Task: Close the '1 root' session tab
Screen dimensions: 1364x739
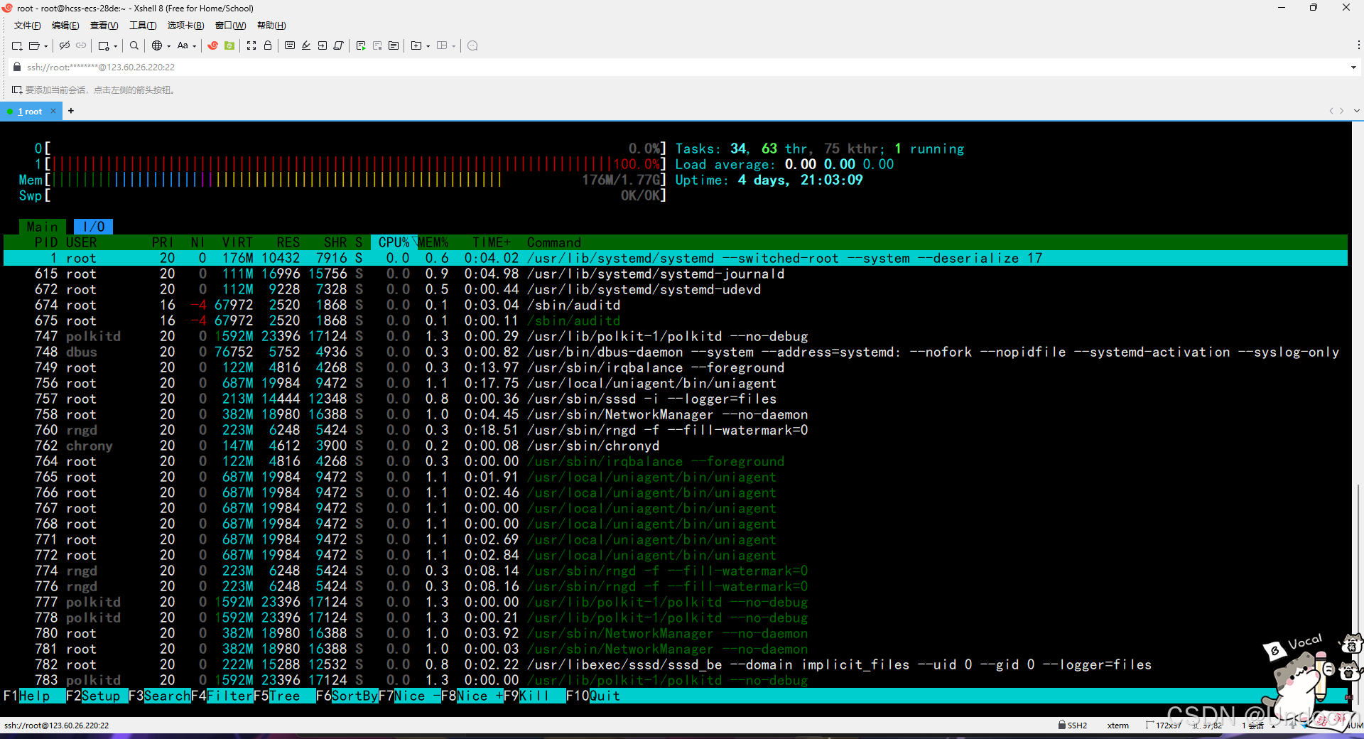Action: (53, 112)
